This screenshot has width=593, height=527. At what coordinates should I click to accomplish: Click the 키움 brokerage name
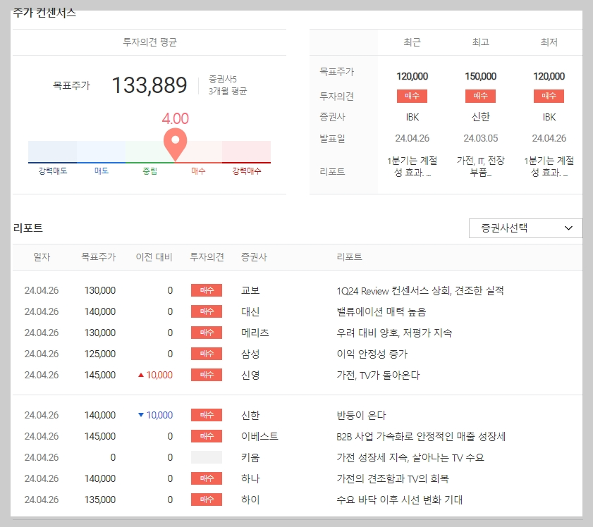(x=250, y=457)
